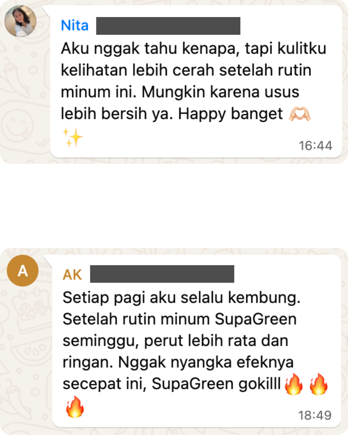The image size is (348, 435).
Task: Open sender name Nita
Action: tap(75, 25)
